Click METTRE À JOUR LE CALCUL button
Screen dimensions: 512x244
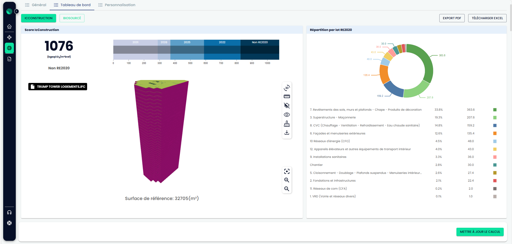tap(480, 232)
